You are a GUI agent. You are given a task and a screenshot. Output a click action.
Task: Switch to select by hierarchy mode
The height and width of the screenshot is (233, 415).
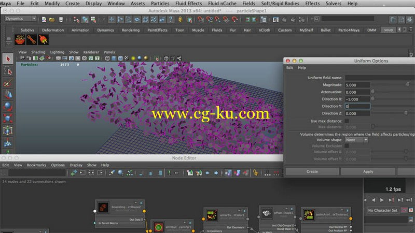coord(76,19)
